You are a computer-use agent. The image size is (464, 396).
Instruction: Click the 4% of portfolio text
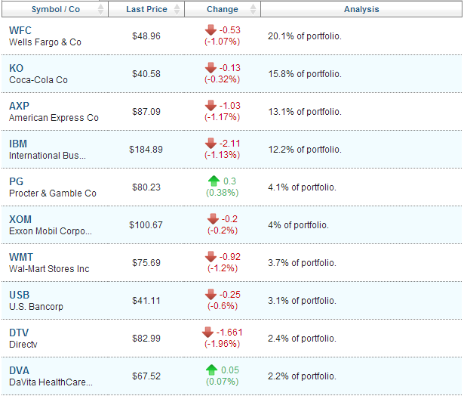pyautogui.click(x=298, y=225)
